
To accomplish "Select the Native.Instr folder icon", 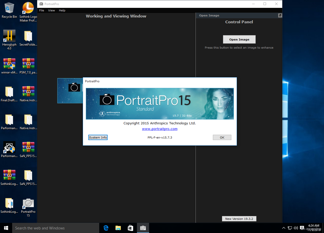I will click(28, 122).
